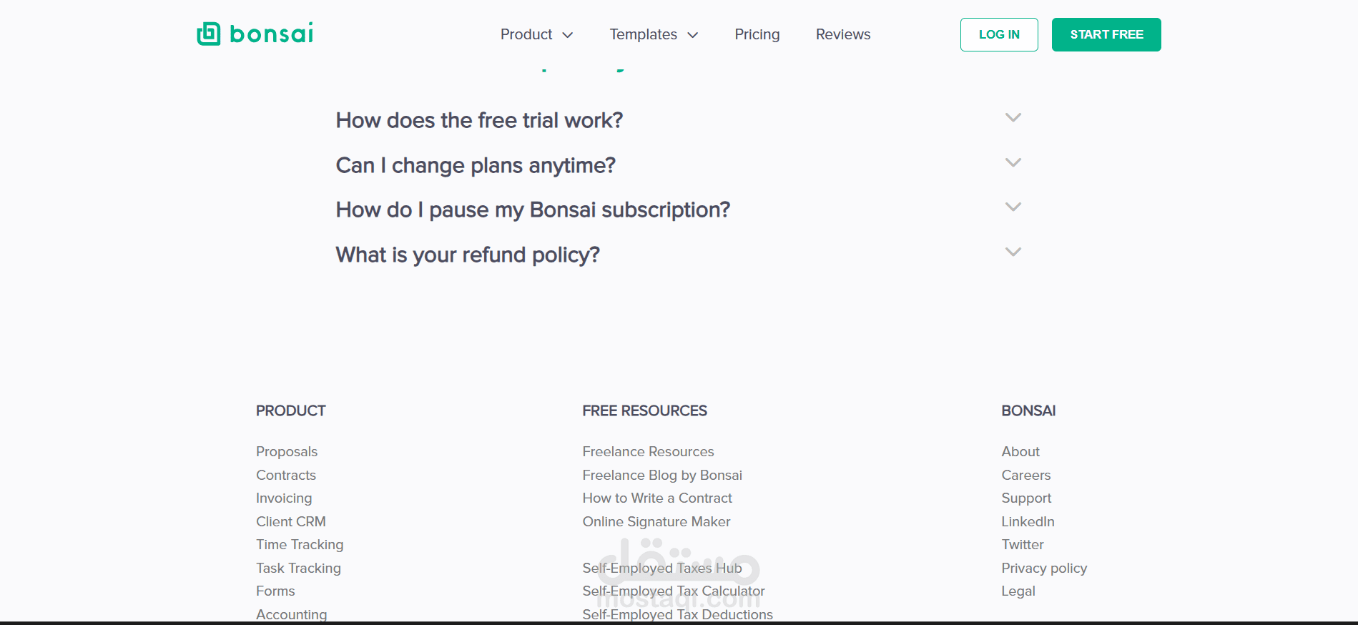Image resolution: width=1358 pixels, height=625 pixels.
Task: Open the Templates dropdown menu
Action: (653, 34)
